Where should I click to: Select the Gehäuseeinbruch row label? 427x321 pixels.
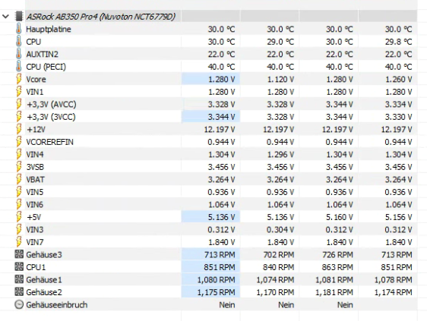pyautogui.click(x=57, y=304)
